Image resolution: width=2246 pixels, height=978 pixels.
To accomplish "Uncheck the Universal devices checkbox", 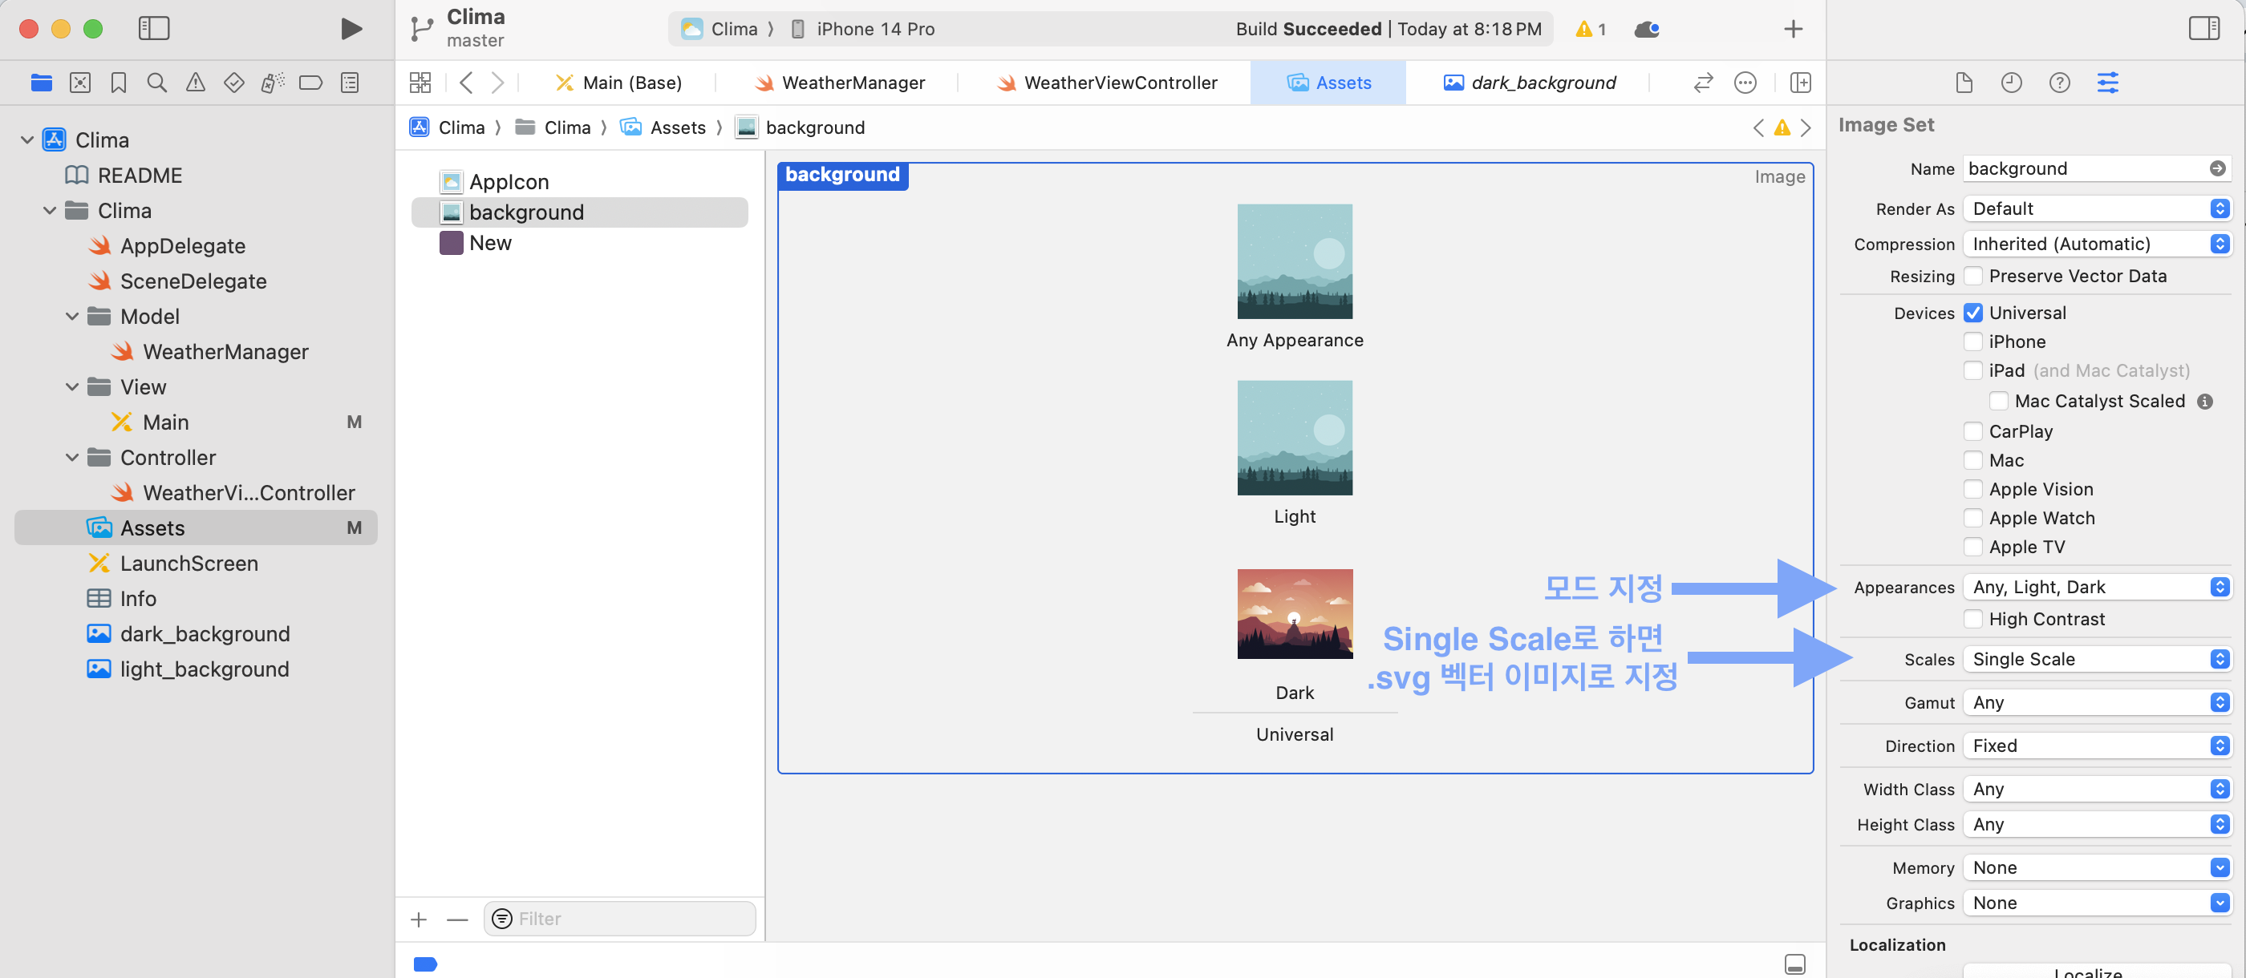I will click(1973, 313).
